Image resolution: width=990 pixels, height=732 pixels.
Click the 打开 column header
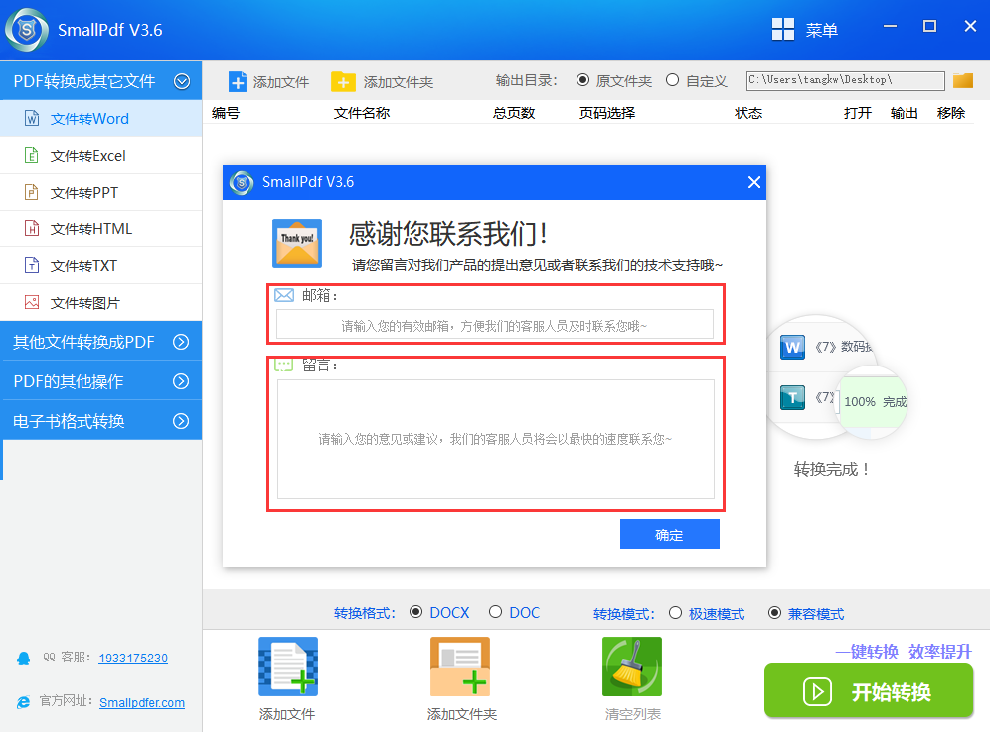pos(858,113)
